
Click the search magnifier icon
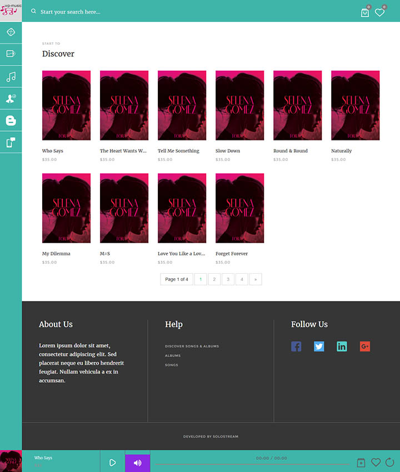pyautogui.click(x=33, y=11)
